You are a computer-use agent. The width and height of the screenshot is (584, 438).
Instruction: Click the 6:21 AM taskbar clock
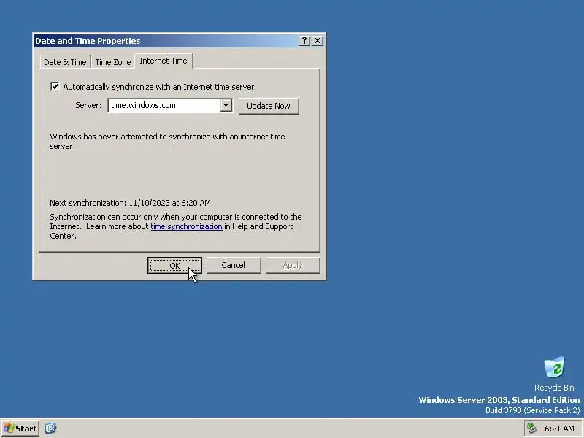point(559,429)
